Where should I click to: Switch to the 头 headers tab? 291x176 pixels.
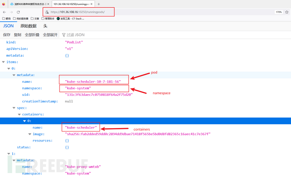point(45,26)
